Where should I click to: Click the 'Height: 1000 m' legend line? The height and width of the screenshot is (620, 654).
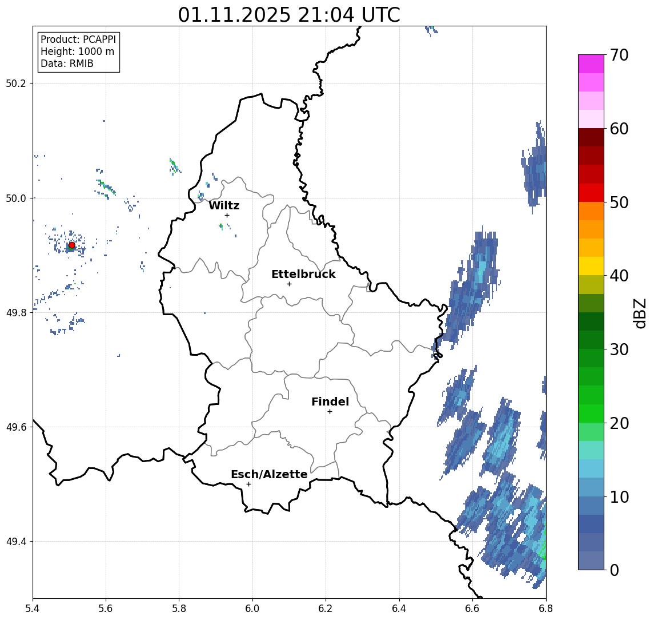click(x=77, y=52)
